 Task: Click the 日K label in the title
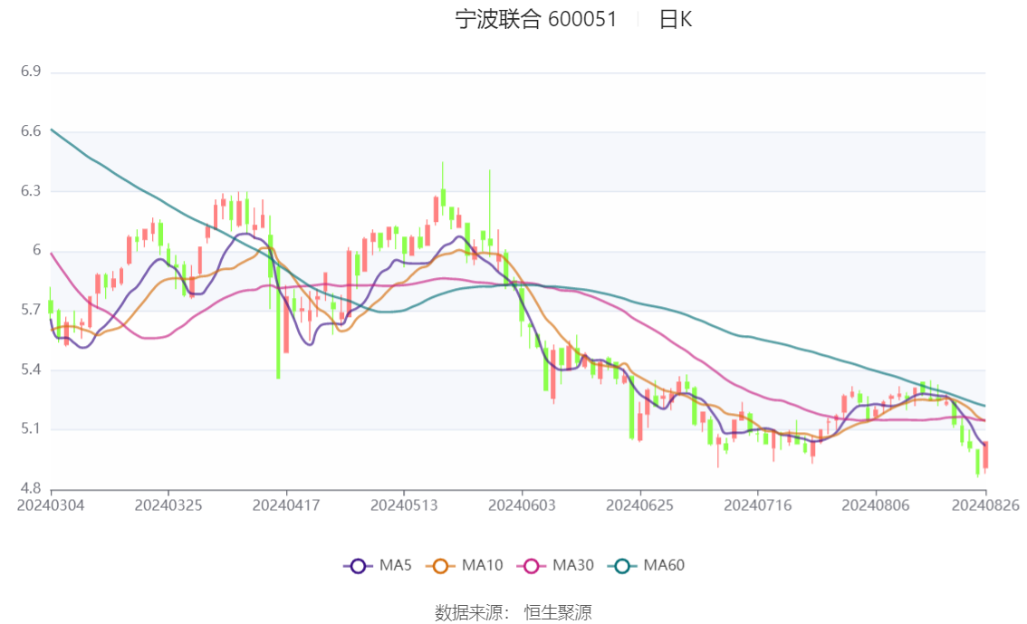click(x=676, y=20)
